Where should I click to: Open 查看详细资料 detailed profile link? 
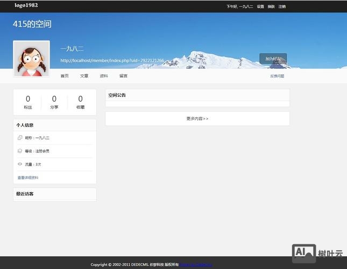click(28, 178)
